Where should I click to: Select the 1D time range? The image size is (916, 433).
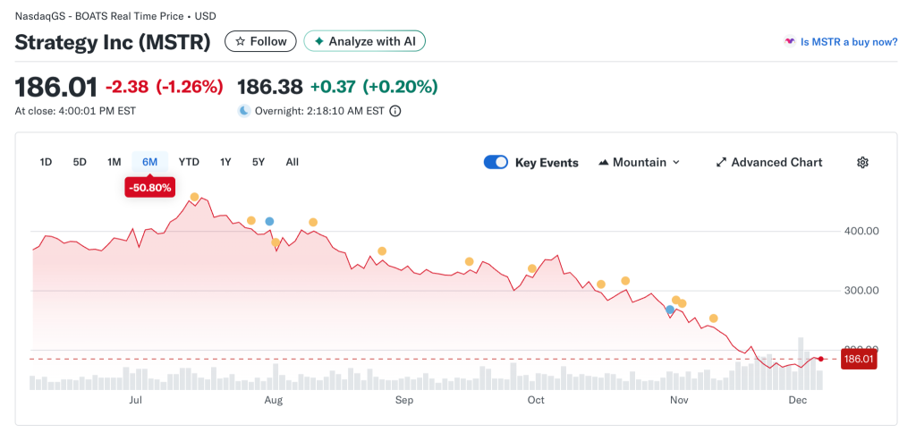[46, 162]
